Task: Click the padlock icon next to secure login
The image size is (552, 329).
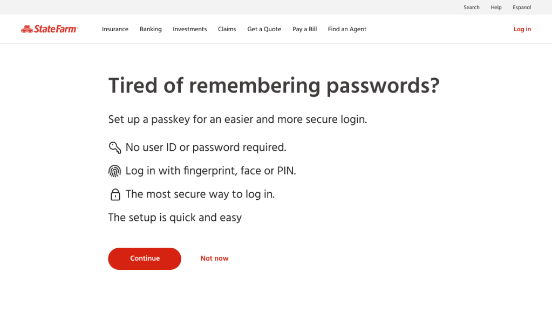Action: pos(115,194)
